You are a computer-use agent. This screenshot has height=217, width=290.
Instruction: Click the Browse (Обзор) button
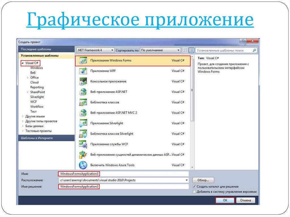(x=203, y=180)
